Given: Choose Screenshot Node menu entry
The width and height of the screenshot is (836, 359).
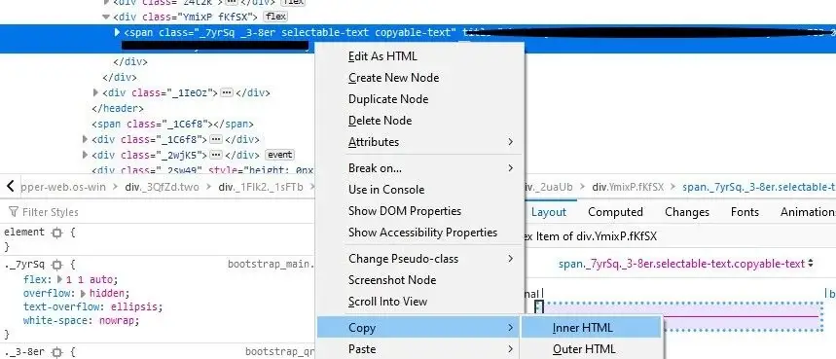Looking at the screenshot, I should 392,280.
